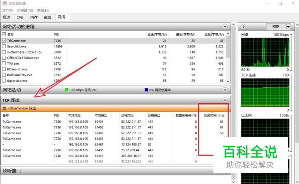Select TCP row with local port 63404

(x=113, y=122)
